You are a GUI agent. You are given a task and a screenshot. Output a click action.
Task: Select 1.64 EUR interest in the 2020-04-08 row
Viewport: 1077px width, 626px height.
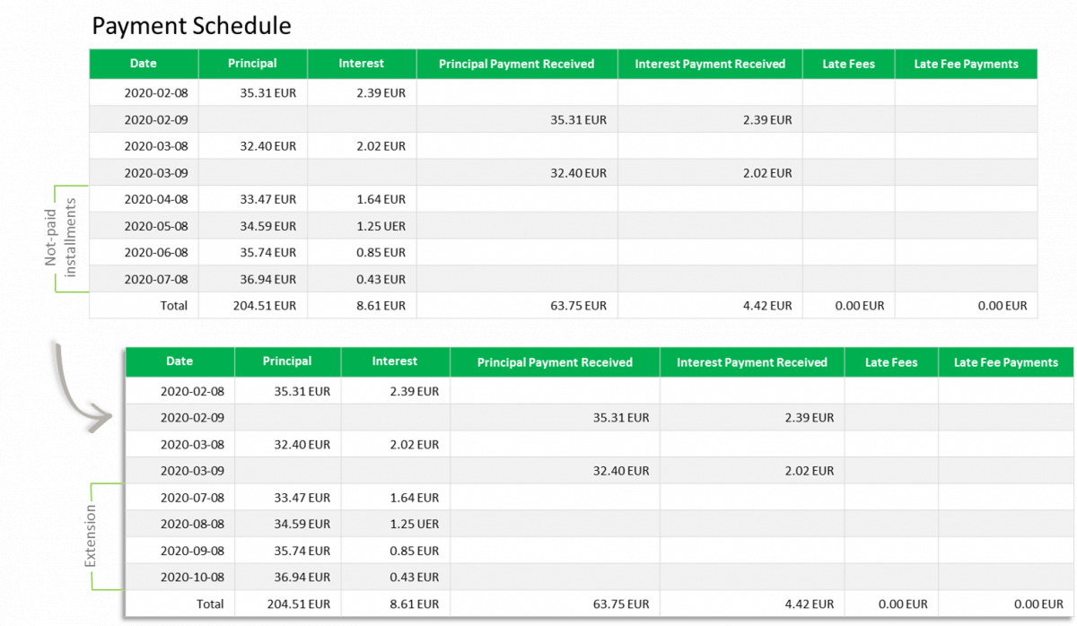380,199
